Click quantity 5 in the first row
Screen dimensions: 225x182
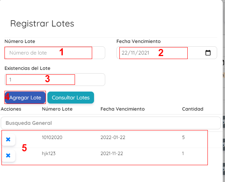(x=183, y=138)
